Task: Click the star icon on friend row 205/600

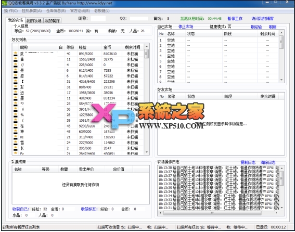Action: click(16, 148)
